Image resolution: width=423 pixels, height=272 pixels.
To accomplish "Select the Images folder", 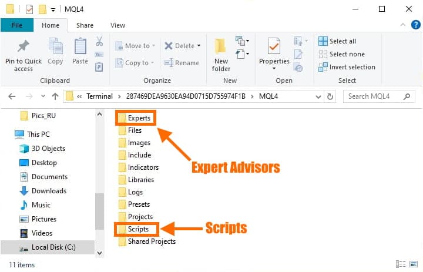I will tap(135, 143).
